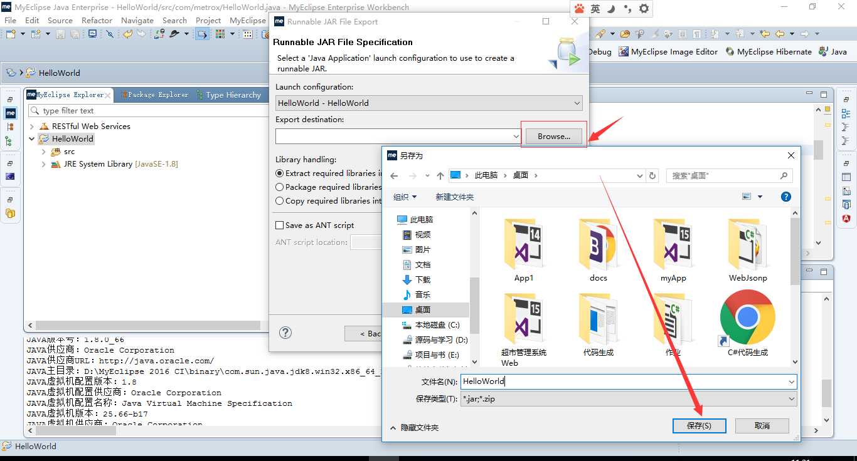Select Copy required libraries radio option
857x461 pixels.
pos(280,201)
